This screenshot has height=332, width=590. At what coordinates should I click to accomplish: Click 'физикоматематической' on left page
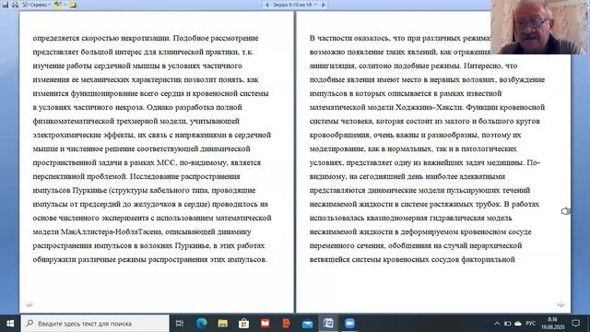pyautogui.click(x=74, y=121)
